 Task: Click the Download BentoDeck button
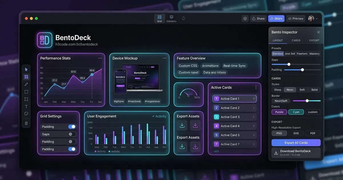[x=296, y=153]
